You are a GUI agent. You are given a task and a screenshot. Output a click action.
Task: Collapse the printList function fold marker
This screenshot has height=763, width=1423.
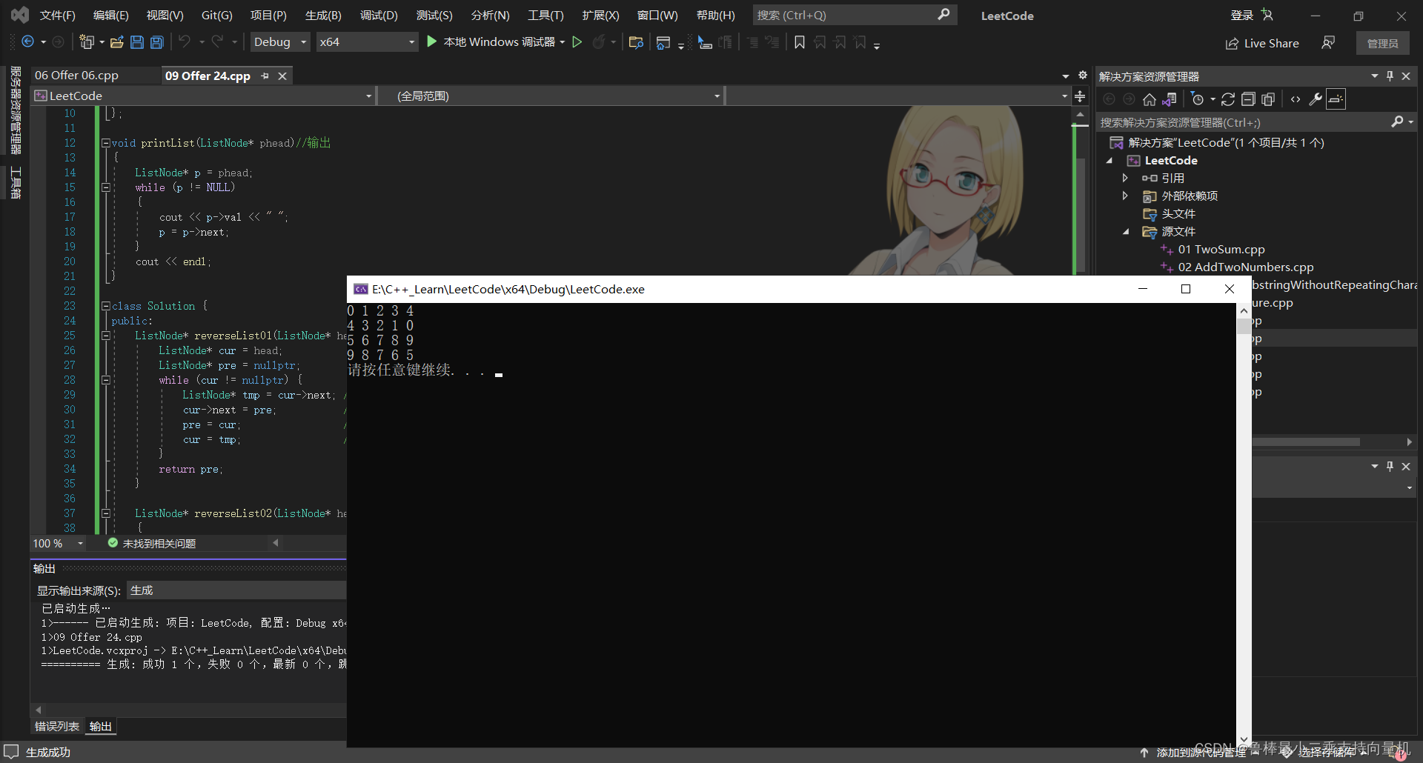[106, 143]
